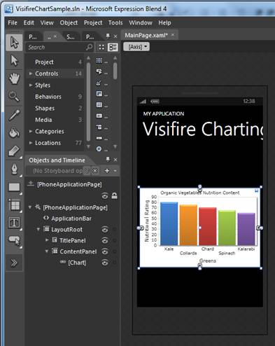275x346 pixels.
Task: Toggle lock for TitlePanel row
Action: tap(114, 240)
